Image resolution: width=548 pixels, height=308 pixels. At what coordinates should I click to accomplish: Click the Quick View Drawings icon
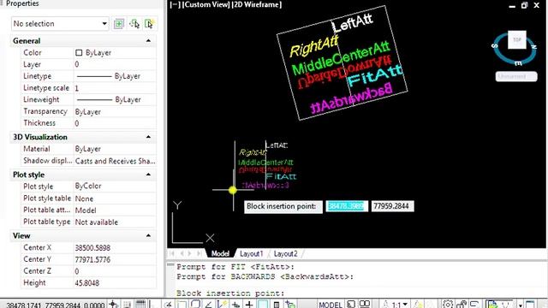365,304
